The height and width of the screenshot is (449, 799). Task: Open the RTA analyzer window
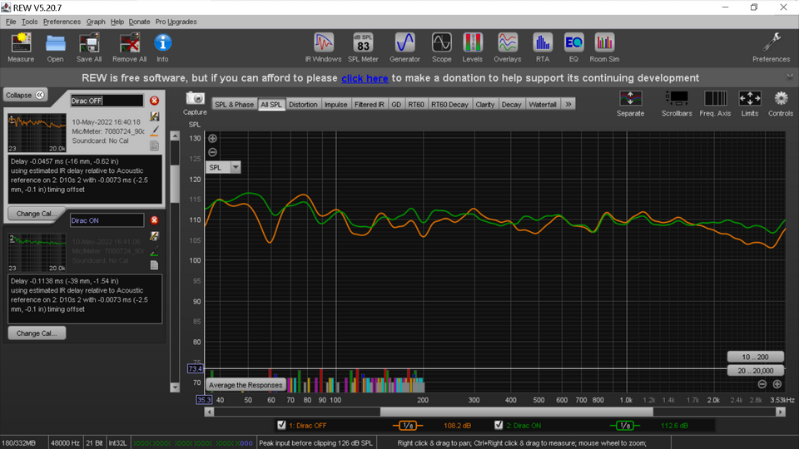(542, 47)
